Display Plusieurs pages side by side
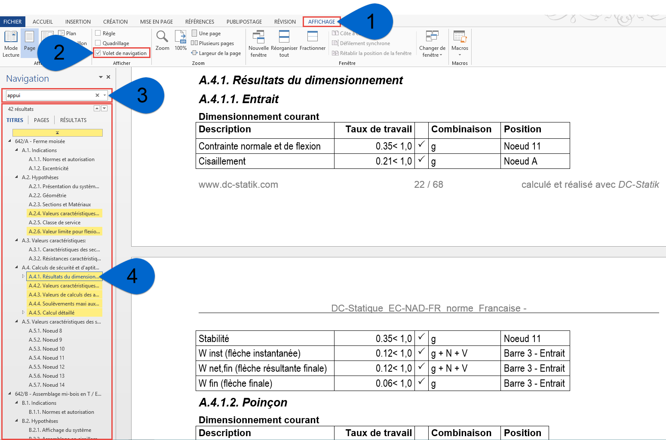 (x=214, y=43)
